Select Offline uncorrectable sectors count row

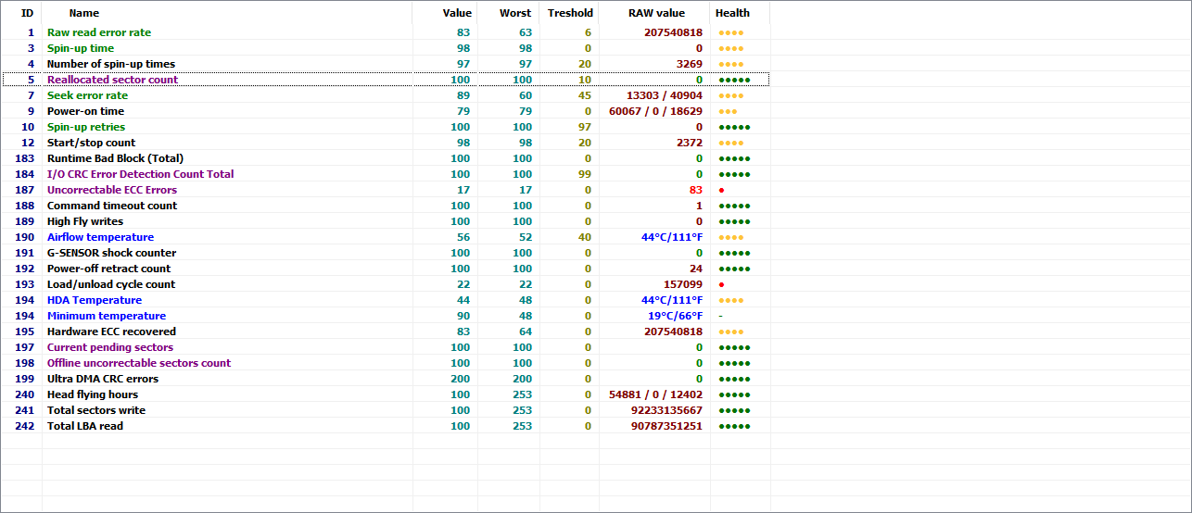(386, 363)
